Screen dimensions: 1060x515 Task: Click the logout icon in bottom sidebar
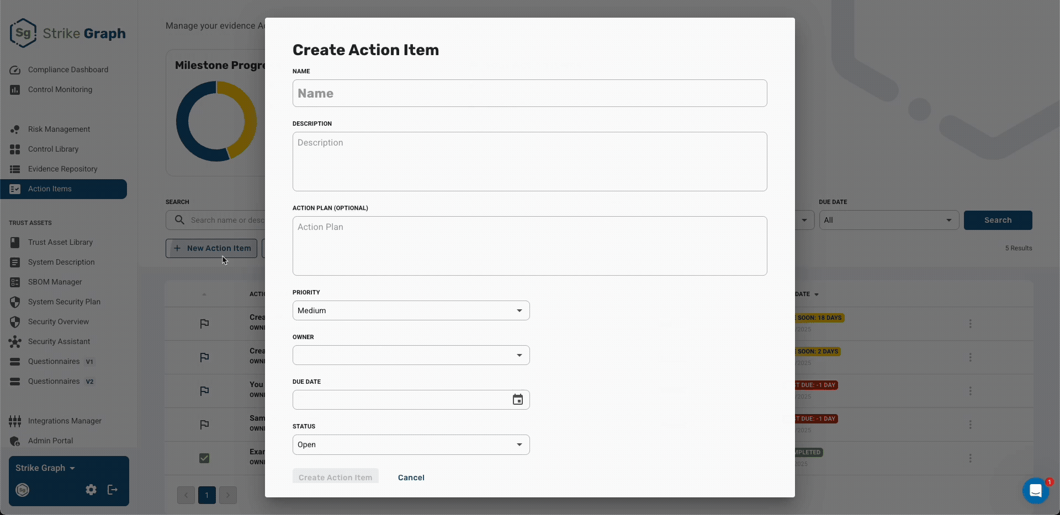(113, 490)
